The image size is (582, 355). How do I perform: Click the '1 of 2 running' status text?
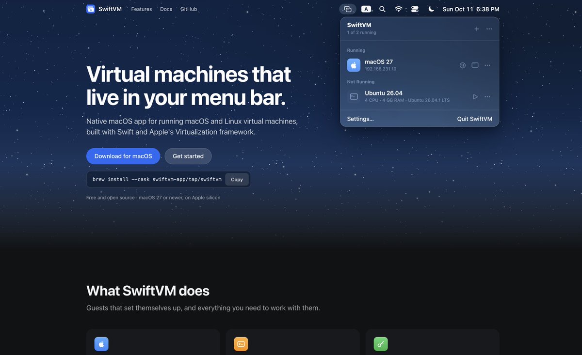click(362, 33)
